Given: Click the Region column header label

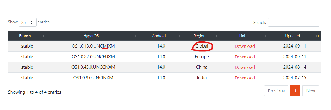Looking at the screenshot, I should [x=200, y=36].
